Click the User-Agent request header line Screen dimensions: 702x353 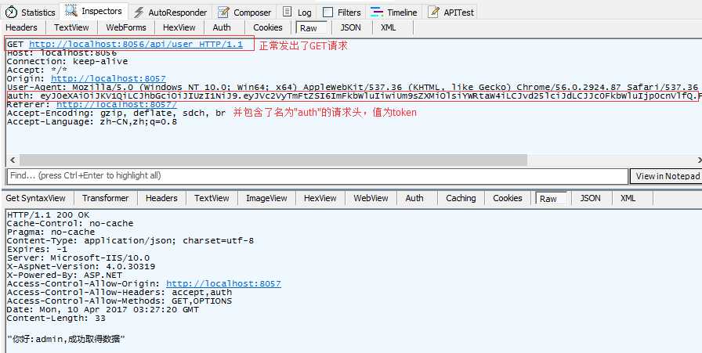pos(353,87)
